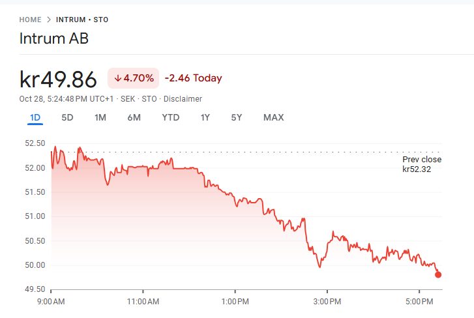The image size is (474, 318).
Task: Click the -2.46 Today change text
Action: click(x=193, y=78)
